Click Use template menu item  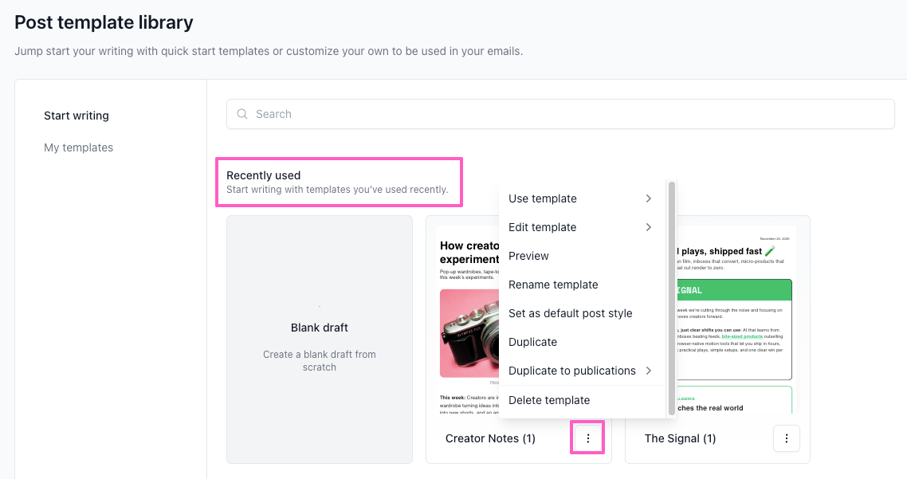(543, 198)
